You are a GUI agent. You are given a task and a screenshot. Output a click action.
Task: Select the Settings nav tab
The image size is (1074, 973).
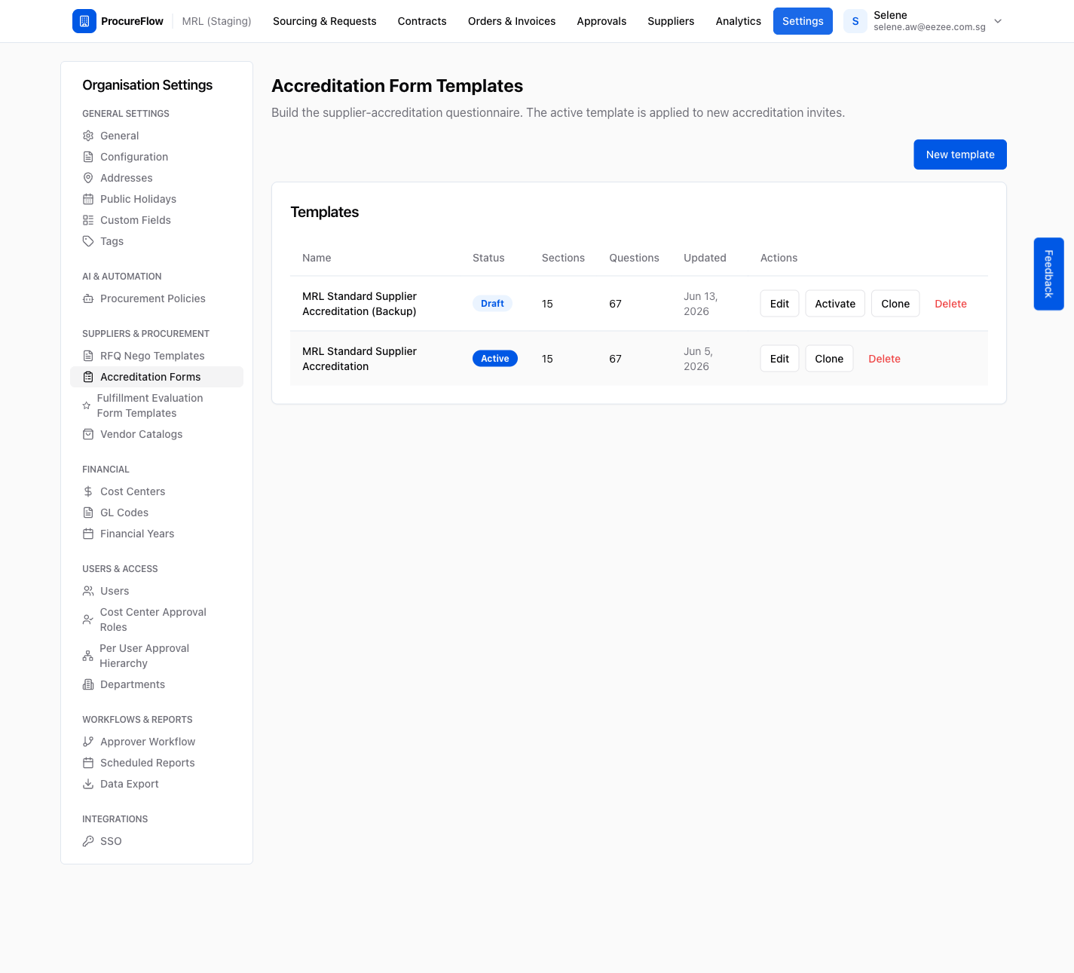[x=803, y=21]
